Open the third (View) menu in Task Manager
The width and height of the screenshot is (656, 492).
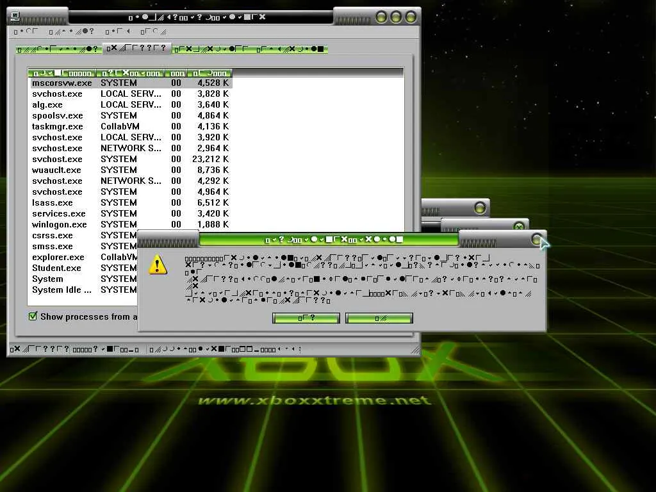coord(118,31)
